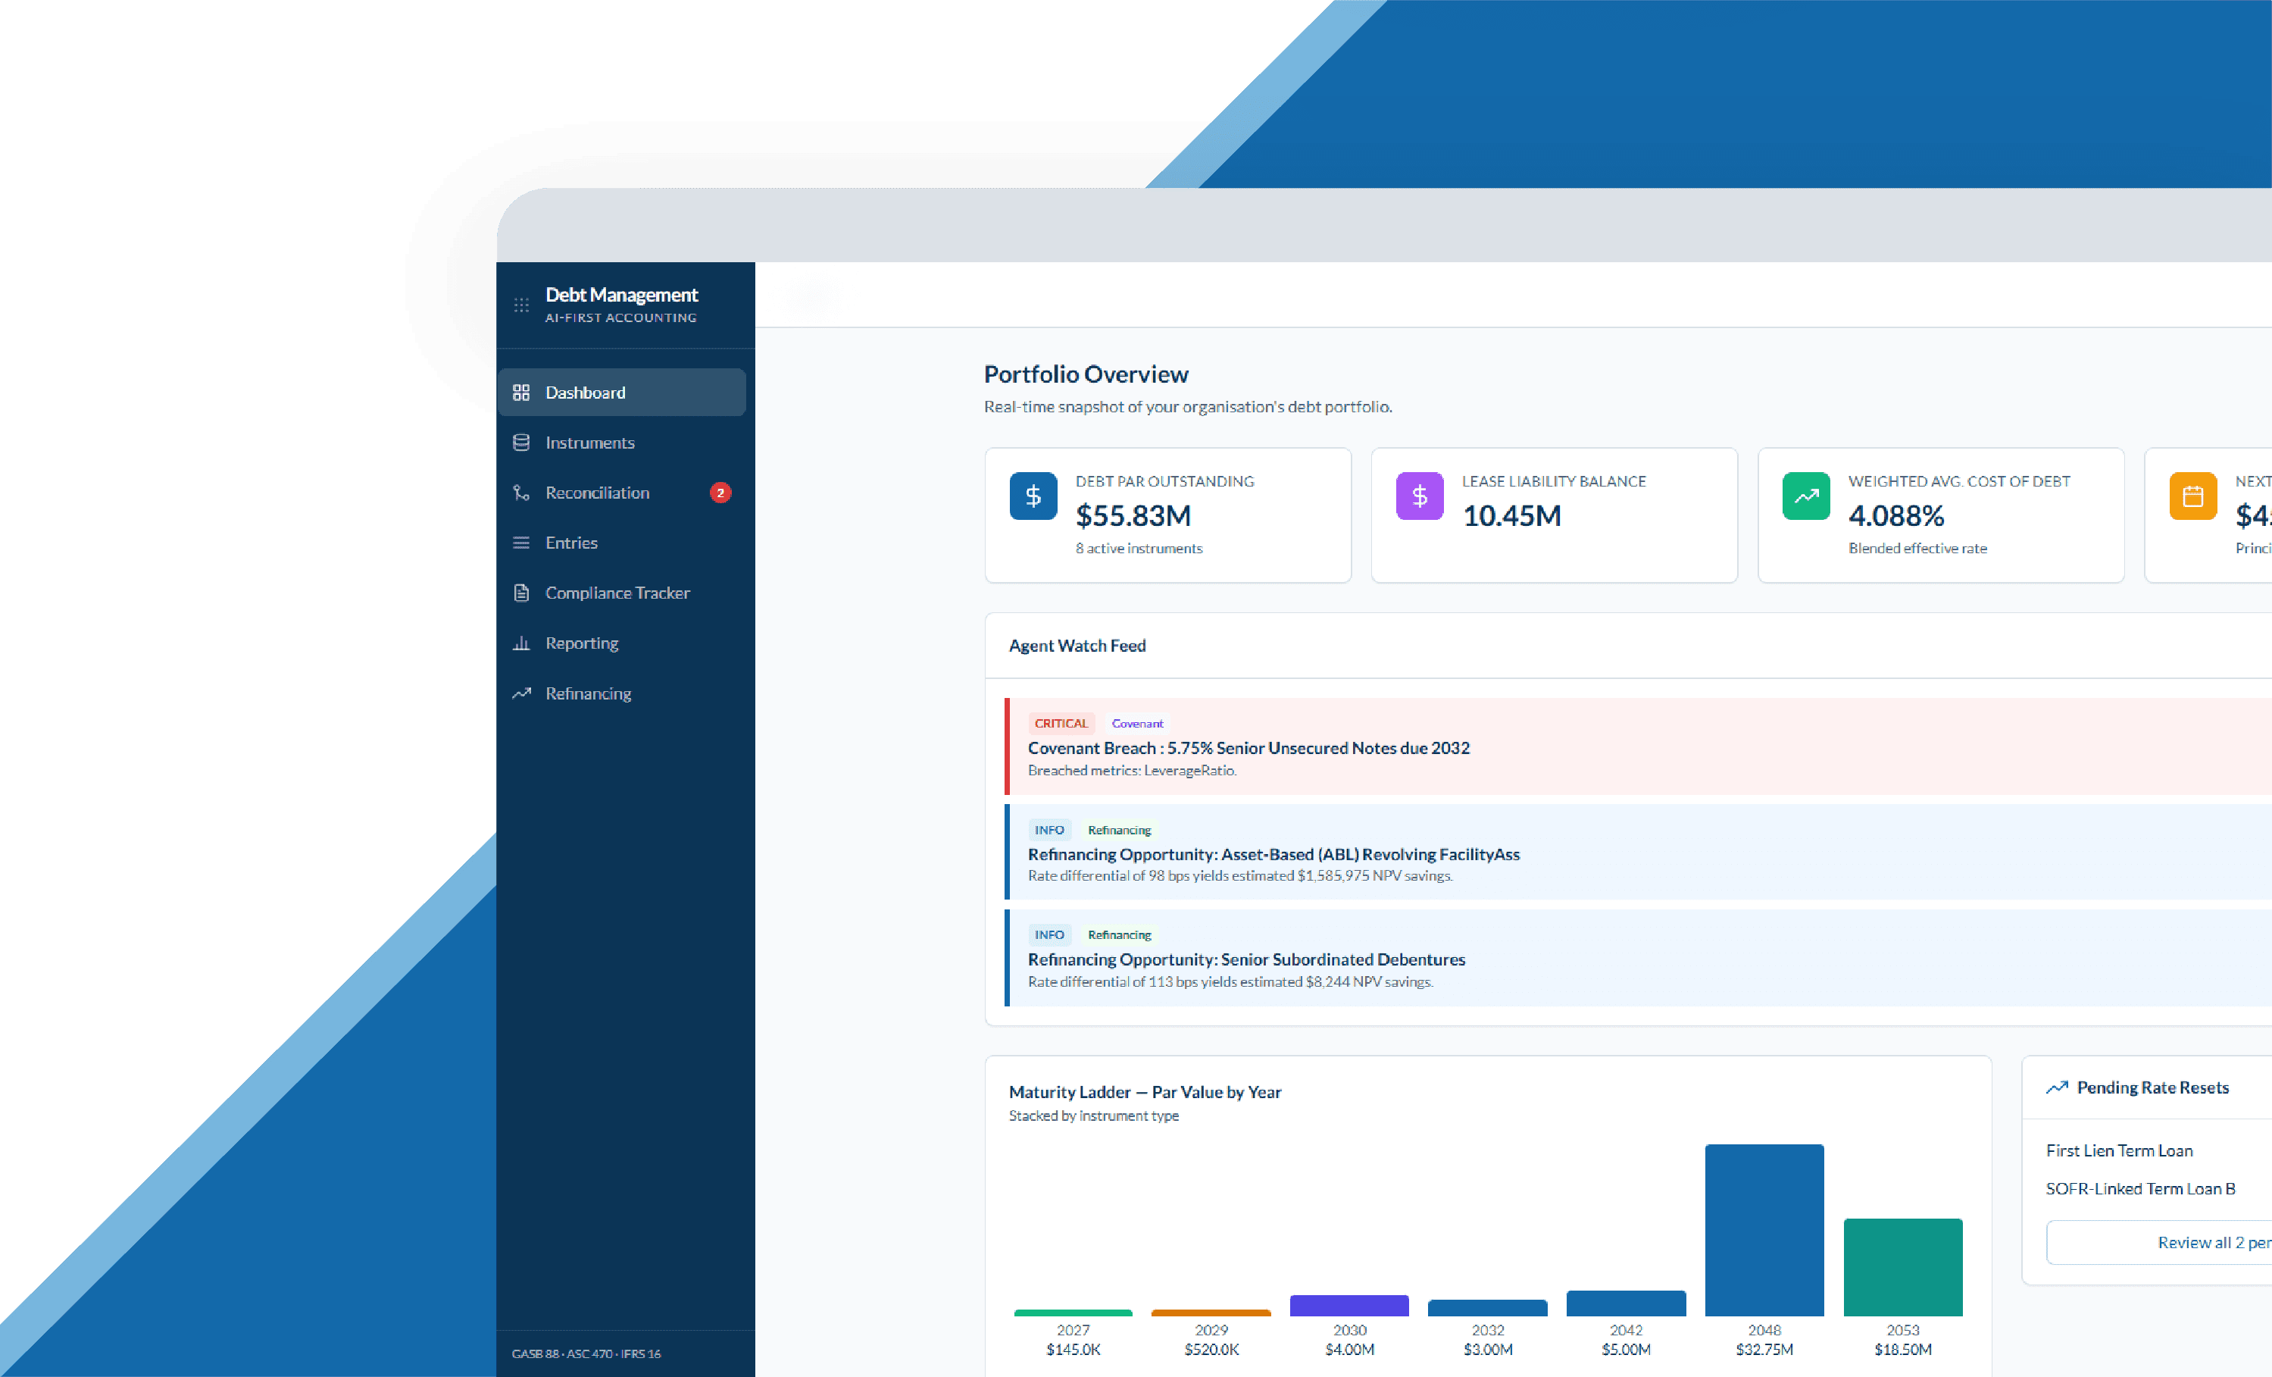2272x1377 pixels.
Task: Open the Reporting section
Action: coord(621,643)
